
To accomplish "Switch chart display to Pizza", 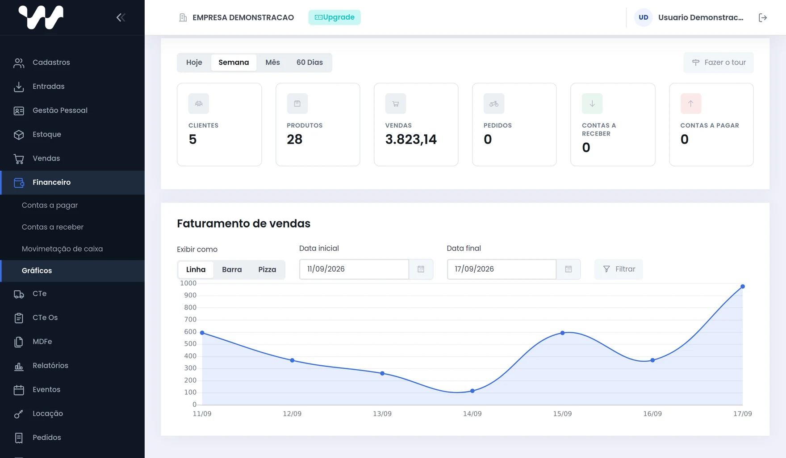I will coord(267,269).
